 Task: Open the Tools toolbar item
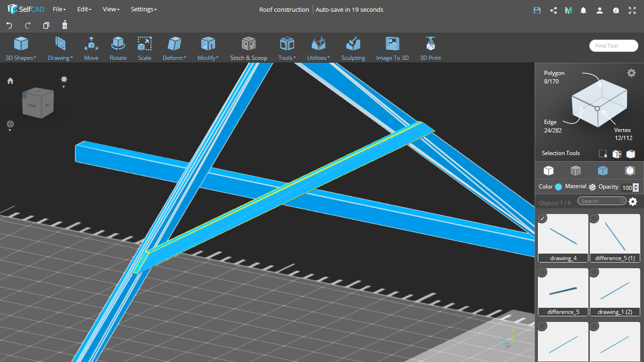[287, 49]
